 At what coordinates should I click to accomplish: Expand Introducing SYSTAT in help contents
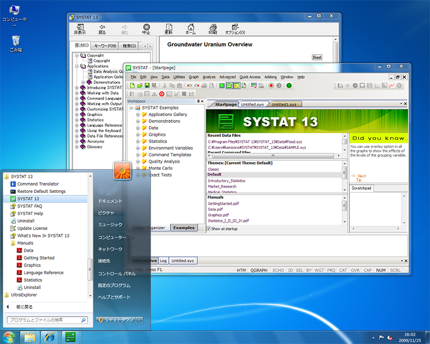click(x=77, y=88)
